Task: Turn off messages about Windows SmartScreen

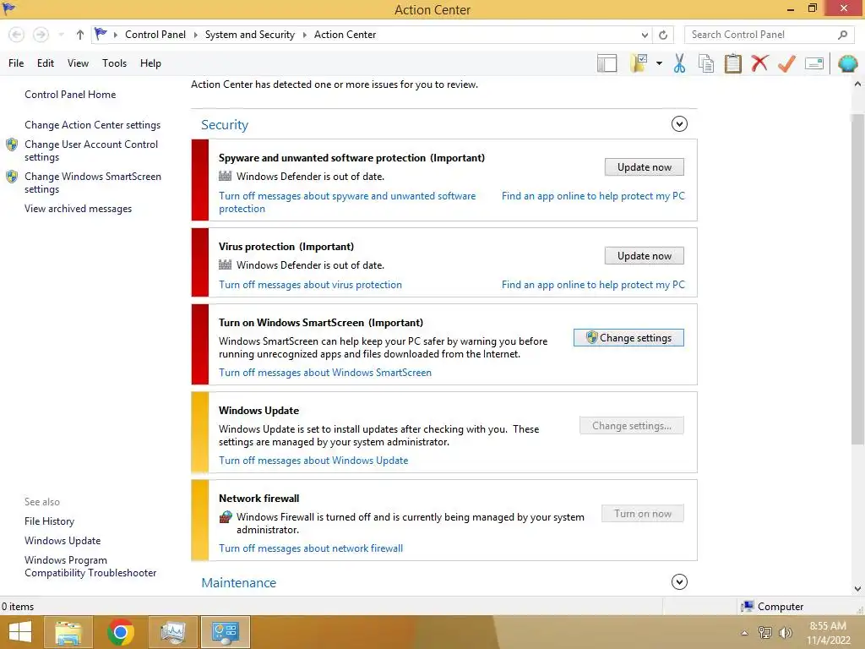Action: pos(325,373)
